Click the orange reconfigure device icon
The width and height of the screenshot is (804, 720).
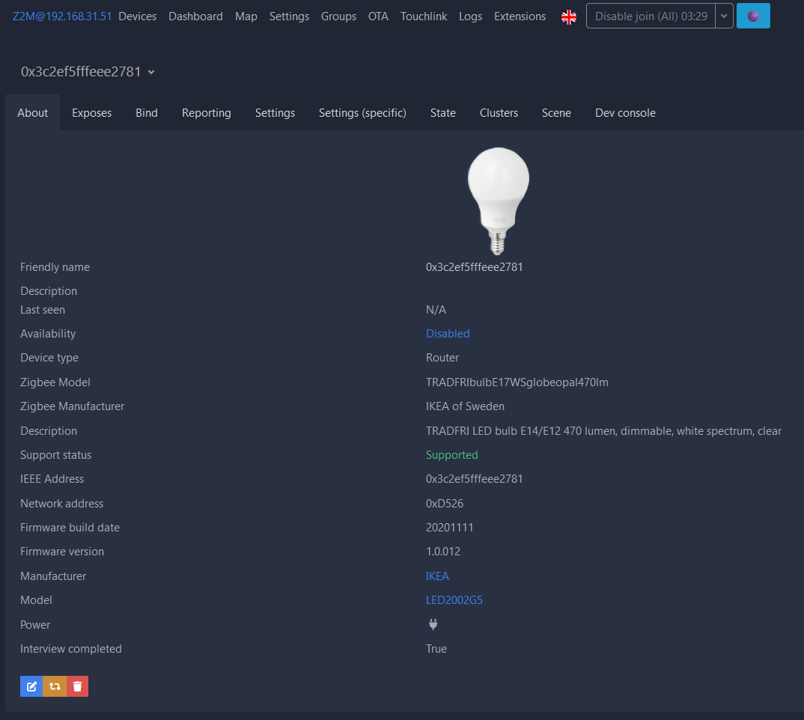(55, 686)
